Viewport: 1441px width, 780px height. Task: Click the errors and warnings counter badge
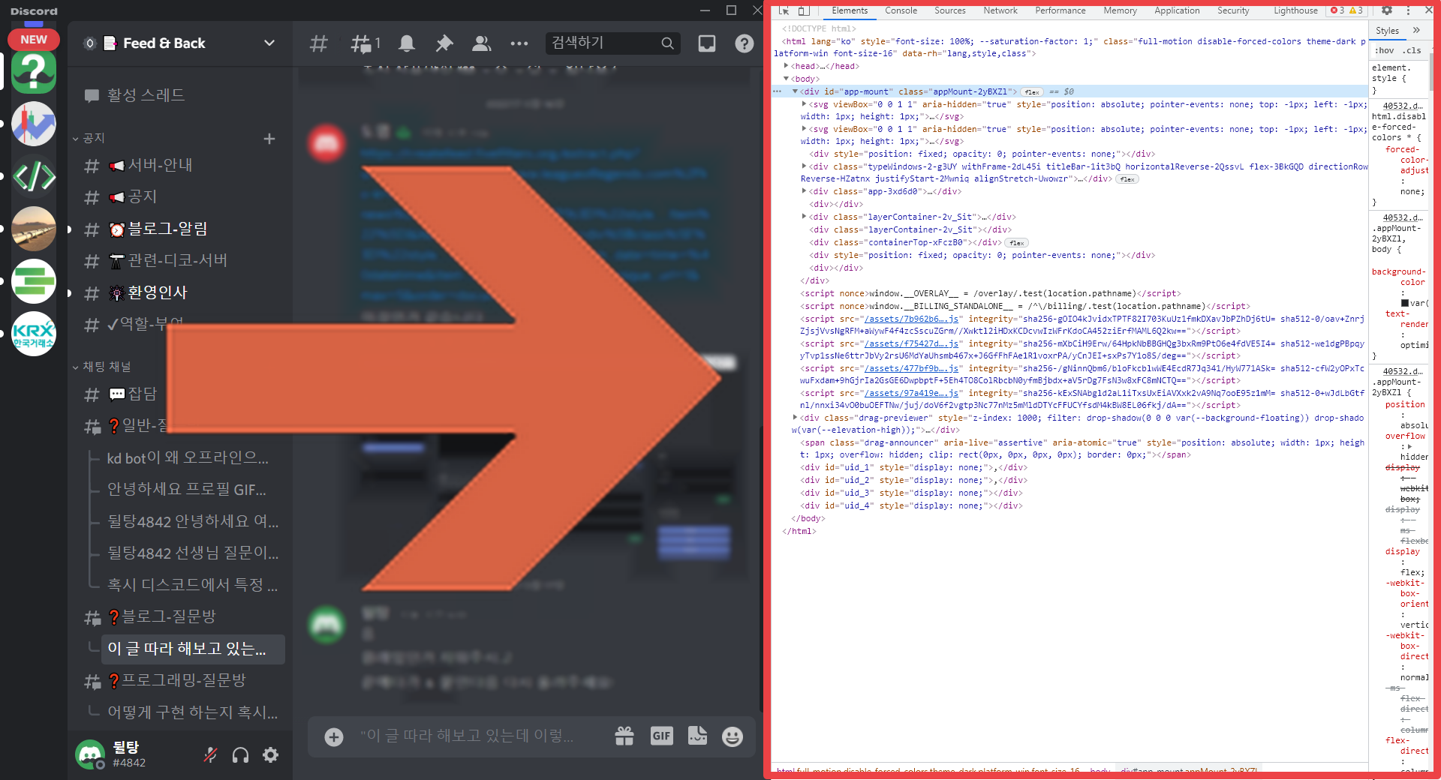point(1346,10)
